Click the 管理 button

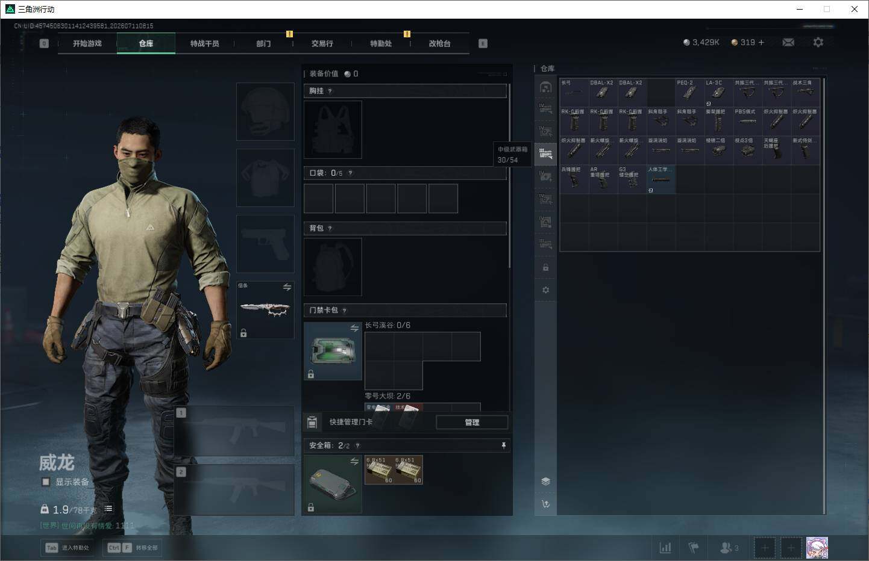472,423
